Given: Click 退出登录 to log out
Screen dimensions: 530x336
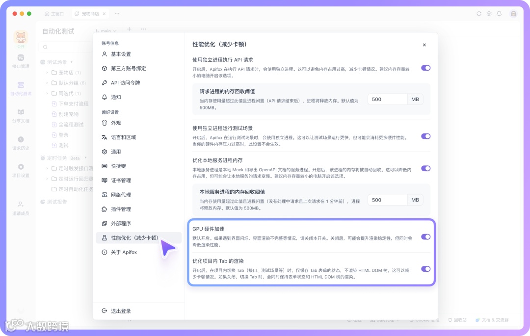Looking at the screenshot, I should 116,311.
